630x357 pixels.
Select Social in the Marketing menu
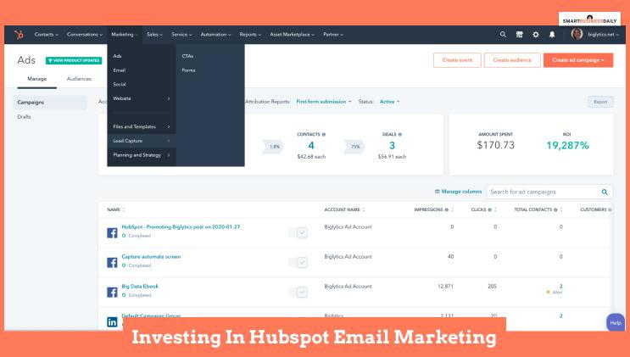coord(120,84)
